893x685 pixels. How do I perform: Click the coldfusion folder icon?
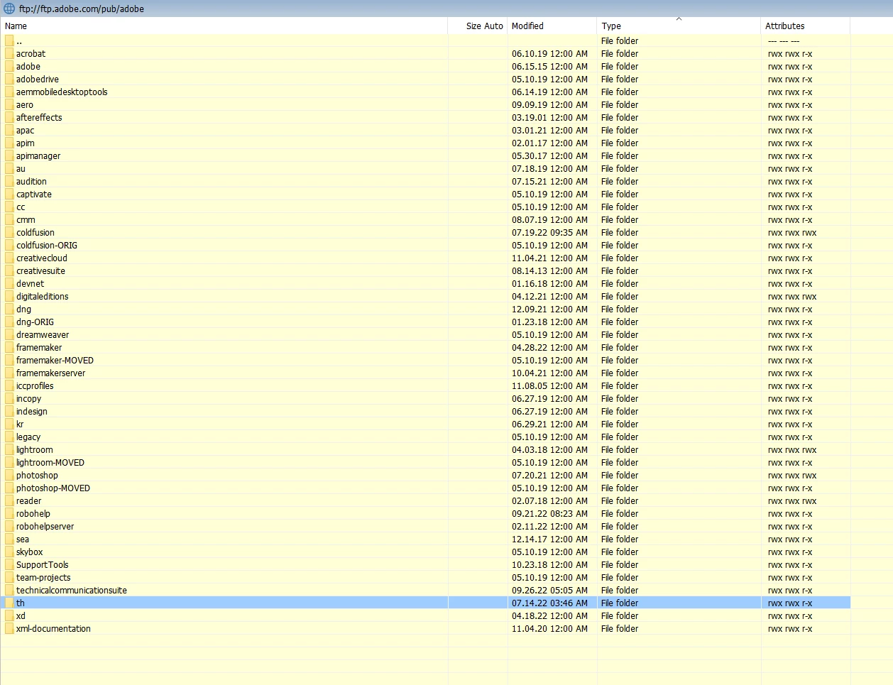[9, 232]
